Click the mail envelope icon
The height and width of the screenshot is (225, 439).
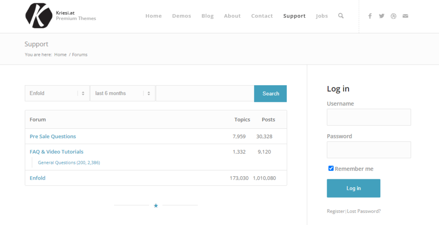pos(406,16)
